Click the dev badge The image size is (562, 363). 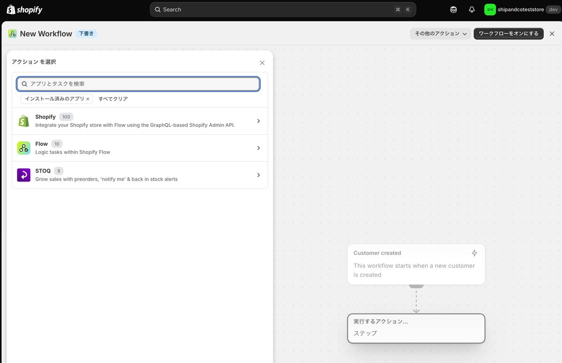pyautogui.click(x=553, y=9)
